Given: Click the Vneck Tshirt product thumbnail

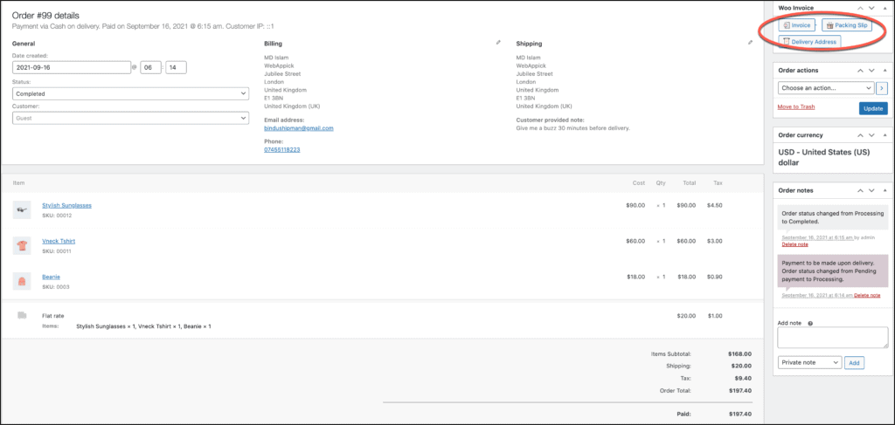Looking at the screenshot, I should 22,245.
